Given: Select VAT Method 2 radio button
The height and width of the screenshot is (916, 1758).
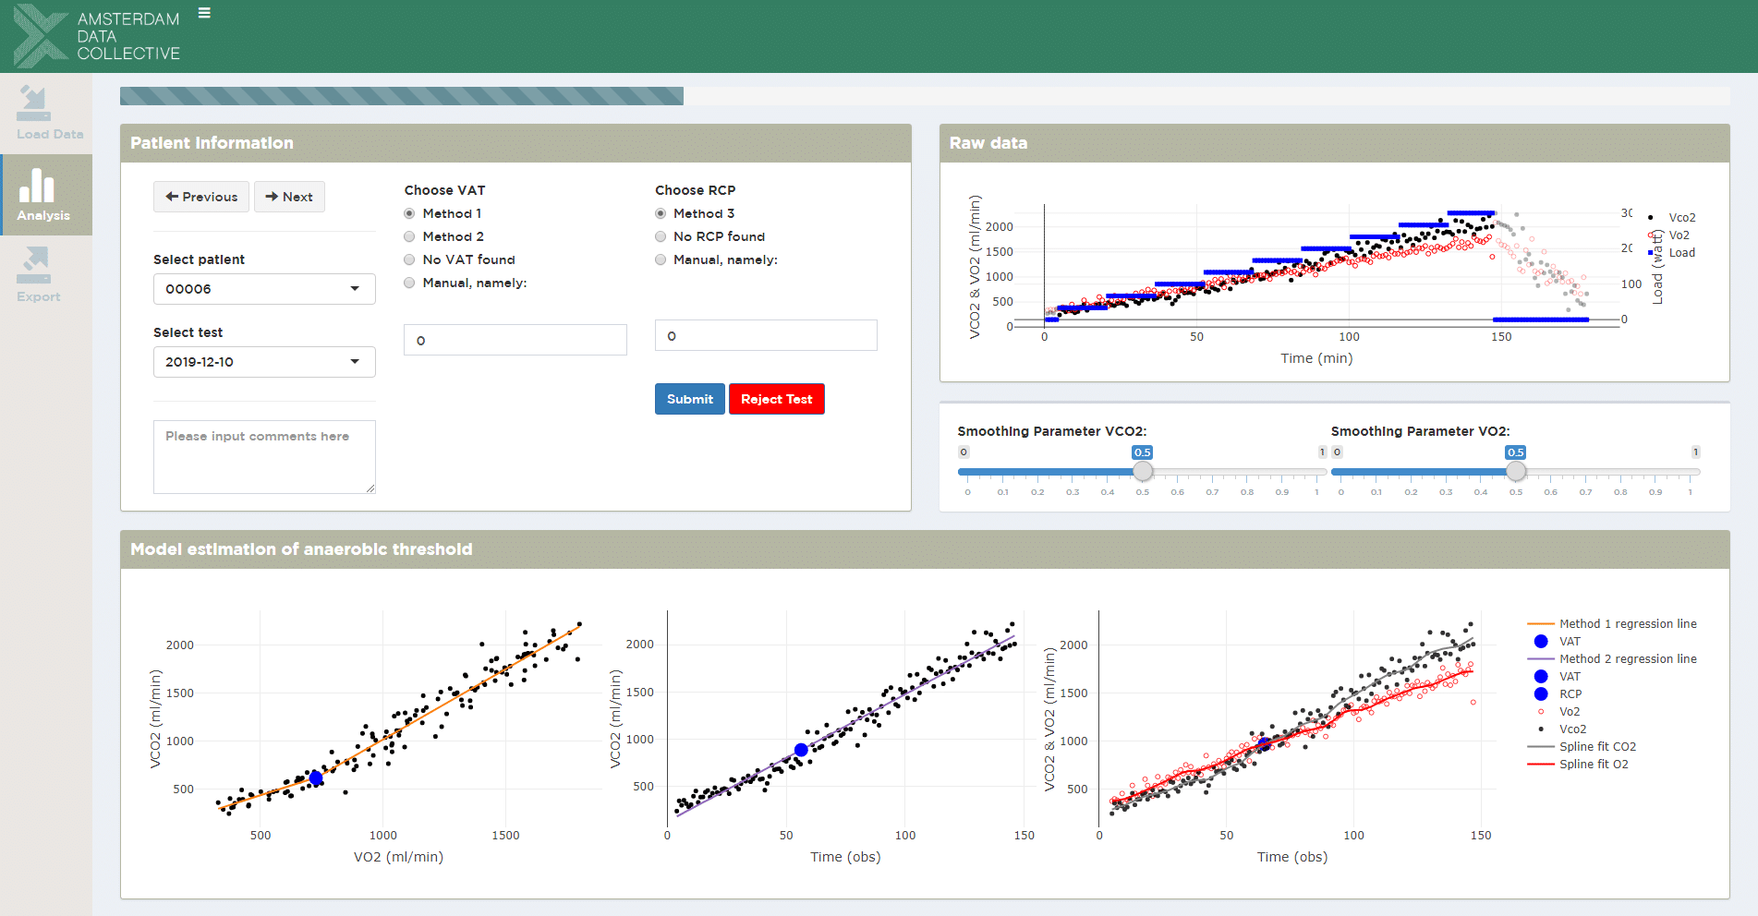Looking at the screenshot, I should (409, 236).
